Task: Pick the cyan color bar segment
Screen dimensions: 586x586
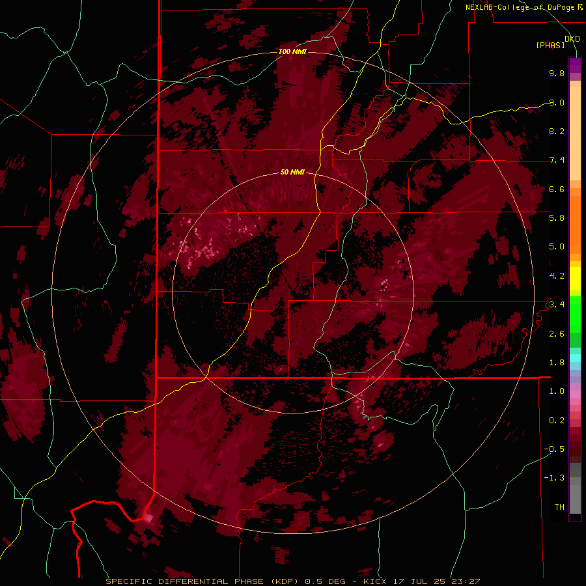Action: tap(575, 358)
